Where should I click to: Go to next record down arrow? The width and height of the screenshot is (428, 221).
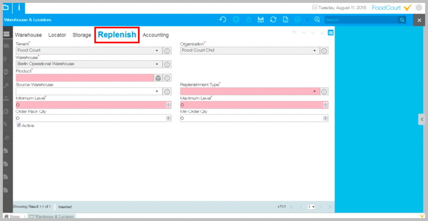click(x=313, y=33)
